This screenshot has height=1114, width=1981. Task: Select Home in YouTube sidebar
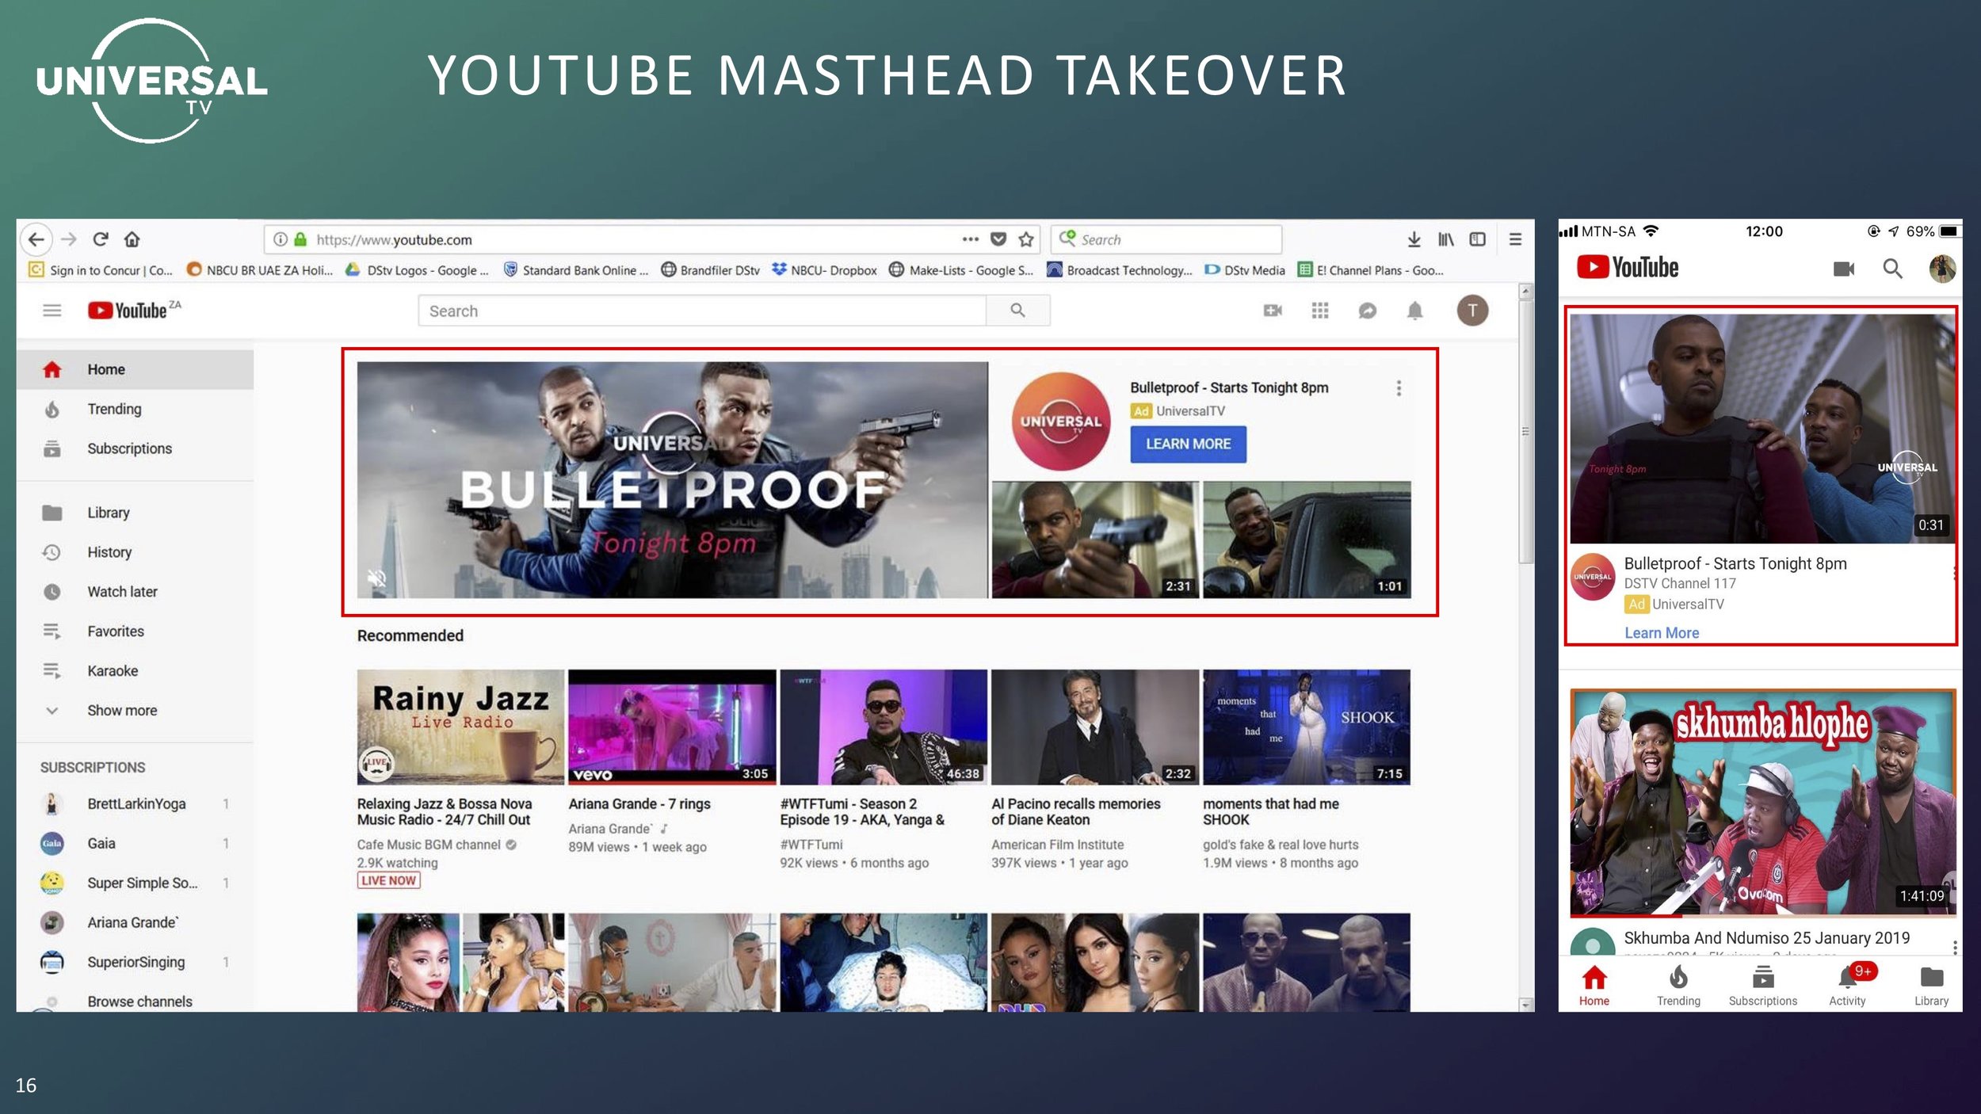(135, 369)
